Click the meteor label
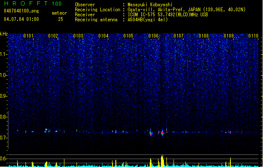This screenshot has height=167, width=263. pos(59,13)
